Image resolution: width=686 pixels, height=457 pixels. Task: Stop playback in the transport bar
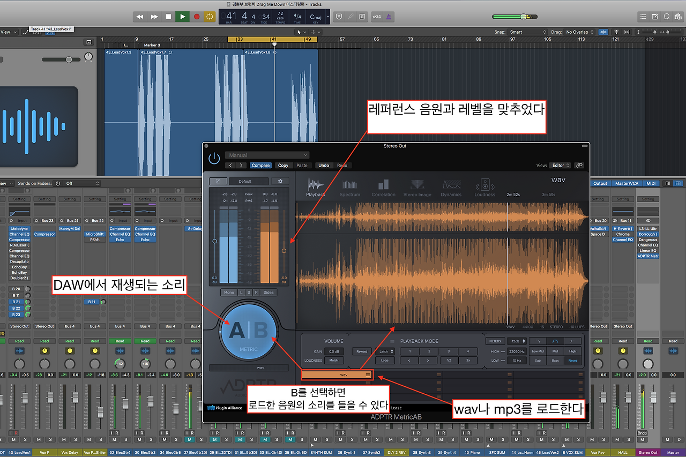point(168,17)
